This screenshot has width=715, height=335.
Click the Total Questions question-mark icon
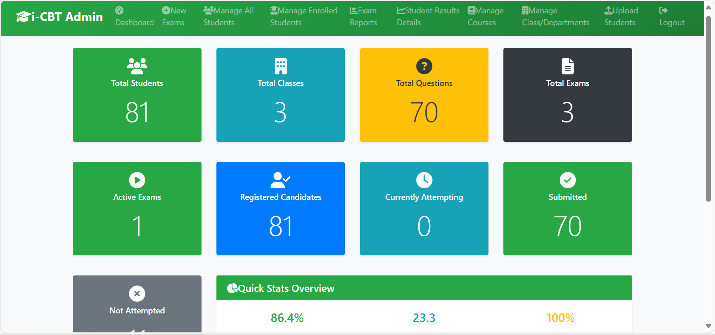tap(424, 66)
